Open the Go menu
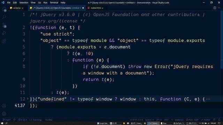 click(x=39, y=2)
